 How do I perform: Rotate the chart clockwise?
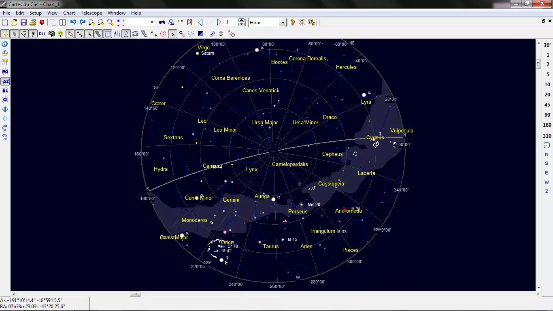pyautogui.click(x=5, y=128)
